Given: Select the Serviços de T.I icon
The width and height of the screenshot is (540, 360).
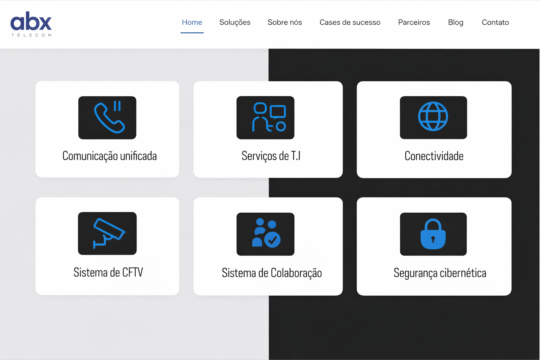Looking at the screenshot, I should point(265,118).
